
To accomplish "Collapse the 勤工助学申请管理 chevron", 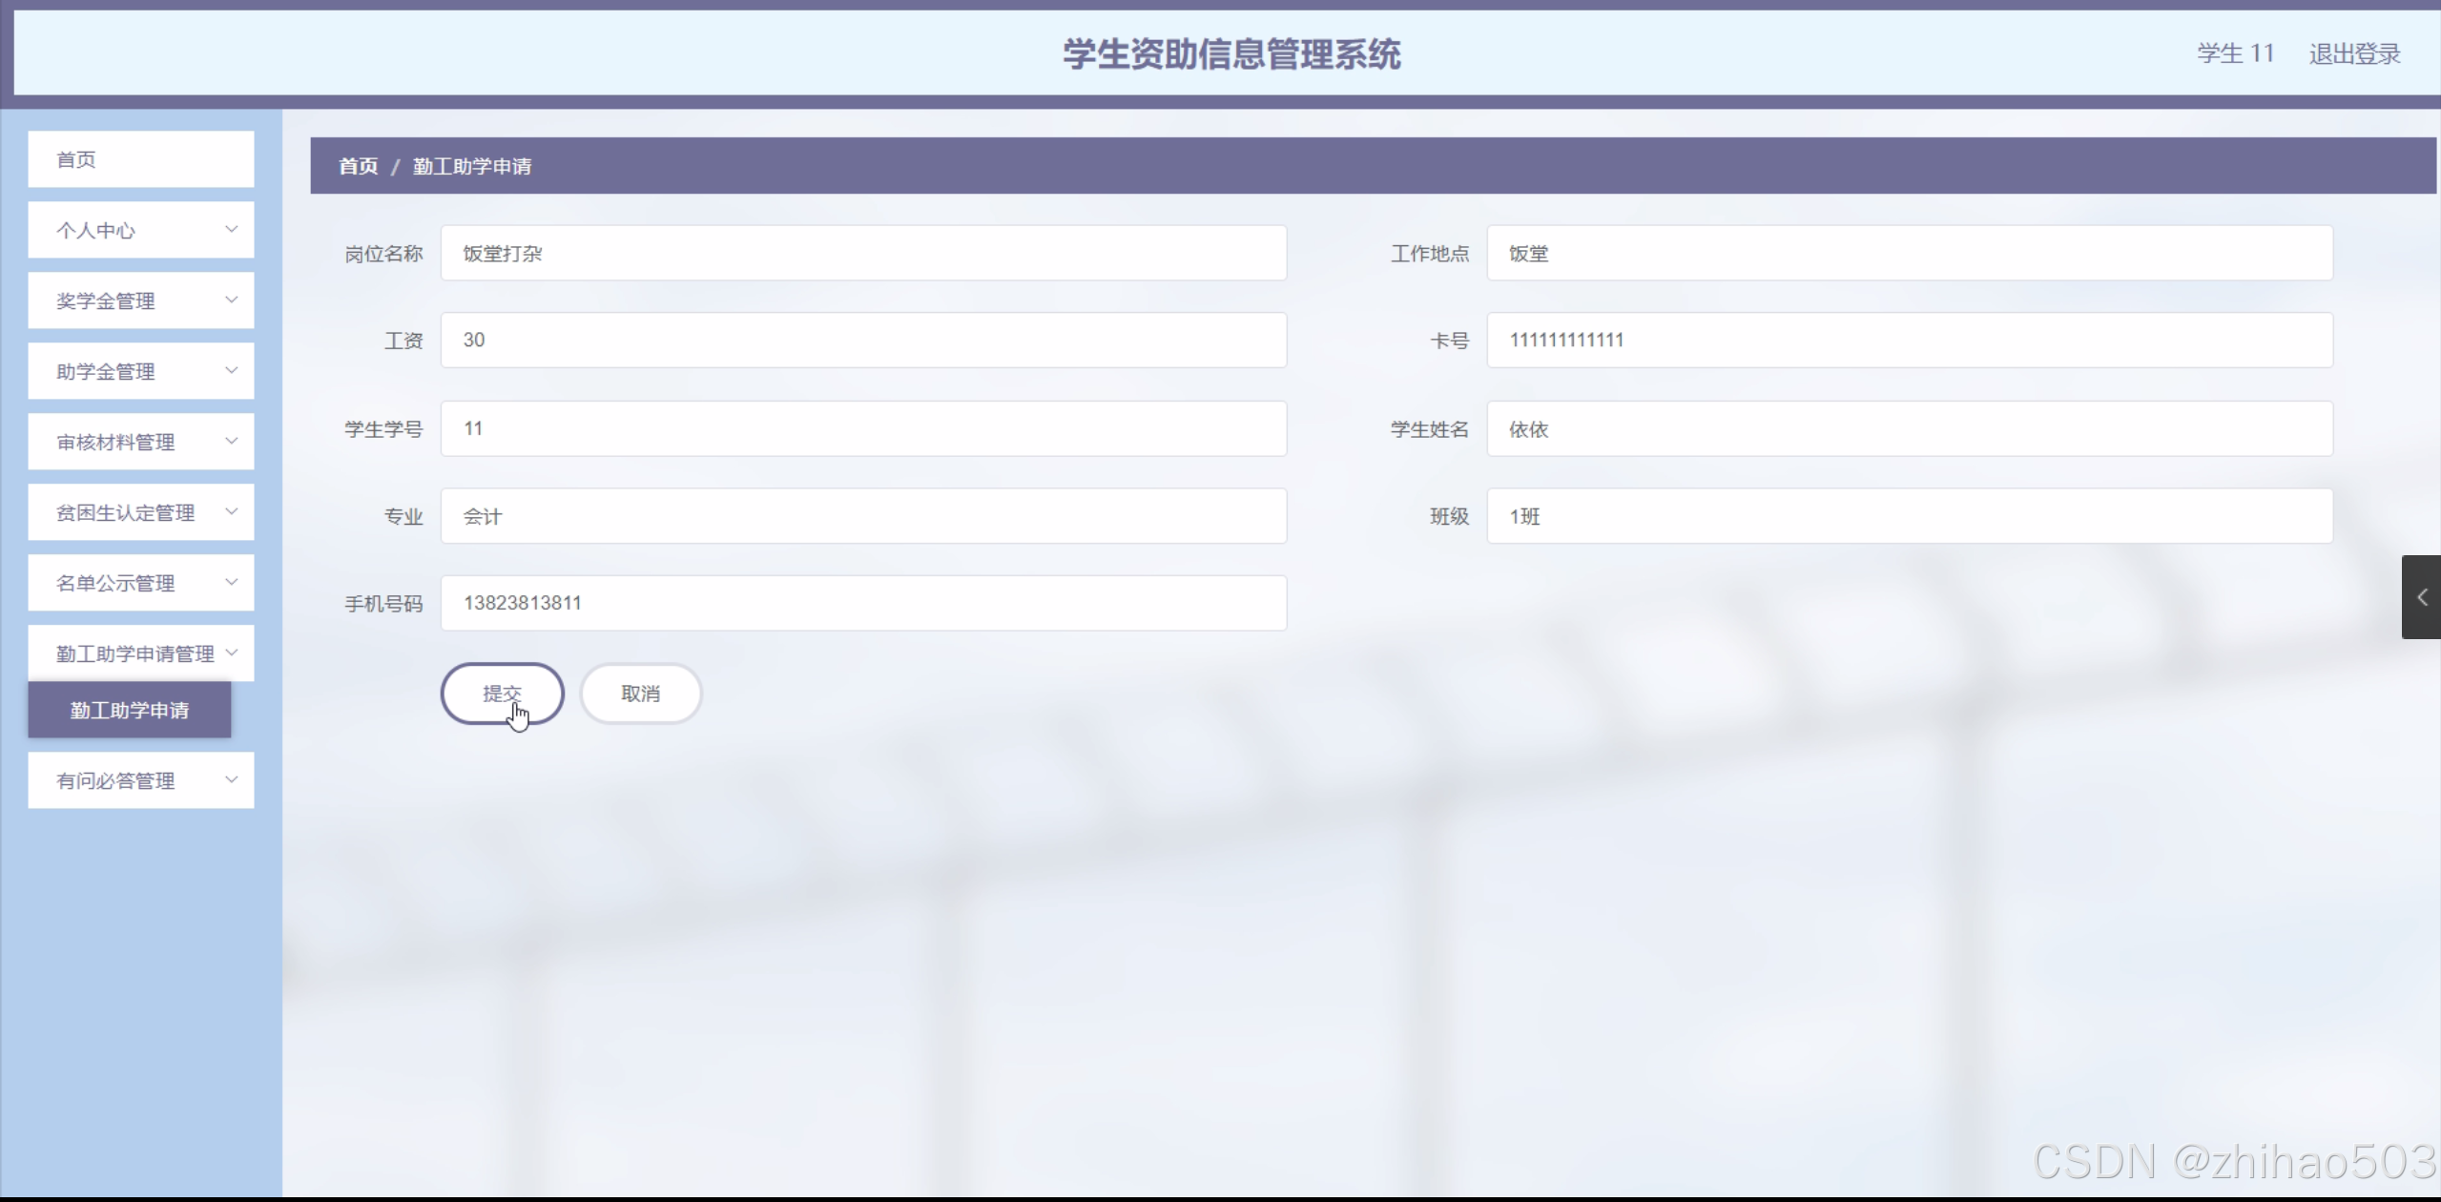I will click(x=231, y=653).
